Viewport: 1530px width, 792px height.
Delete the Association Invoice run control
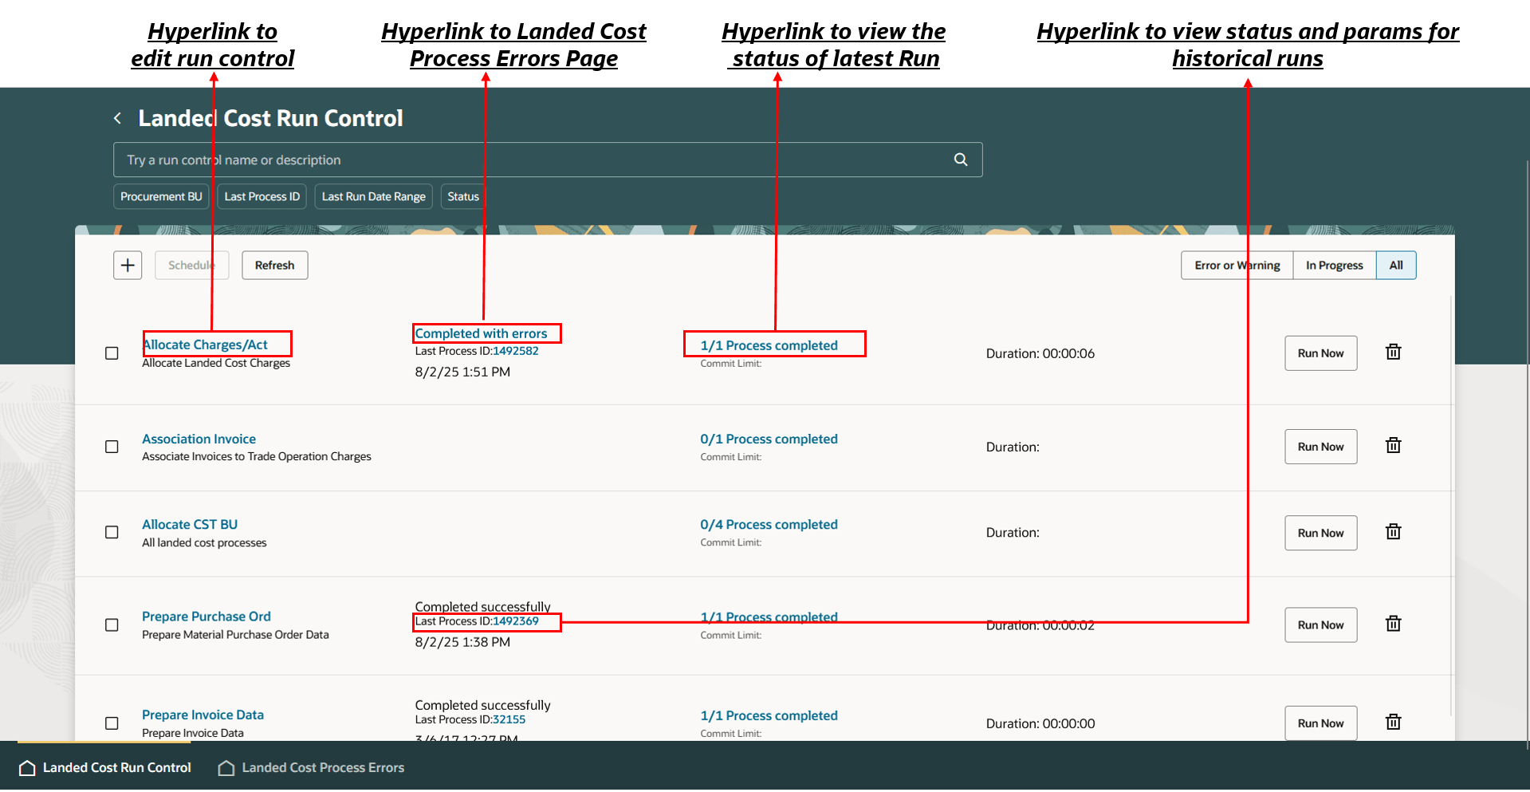click(1393, 445)
